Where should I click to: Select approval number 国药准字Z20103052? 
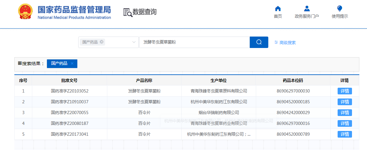pyautogui.click(x=70, y=91)
